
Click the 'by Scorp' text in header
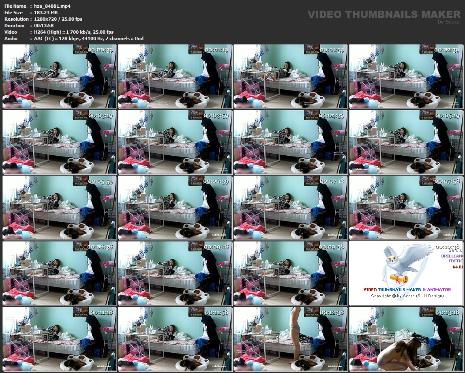click(449, 22)
